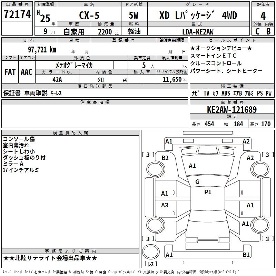
Task: Select the chassis number KE2AW-121689
Action: tap(232, 110)
